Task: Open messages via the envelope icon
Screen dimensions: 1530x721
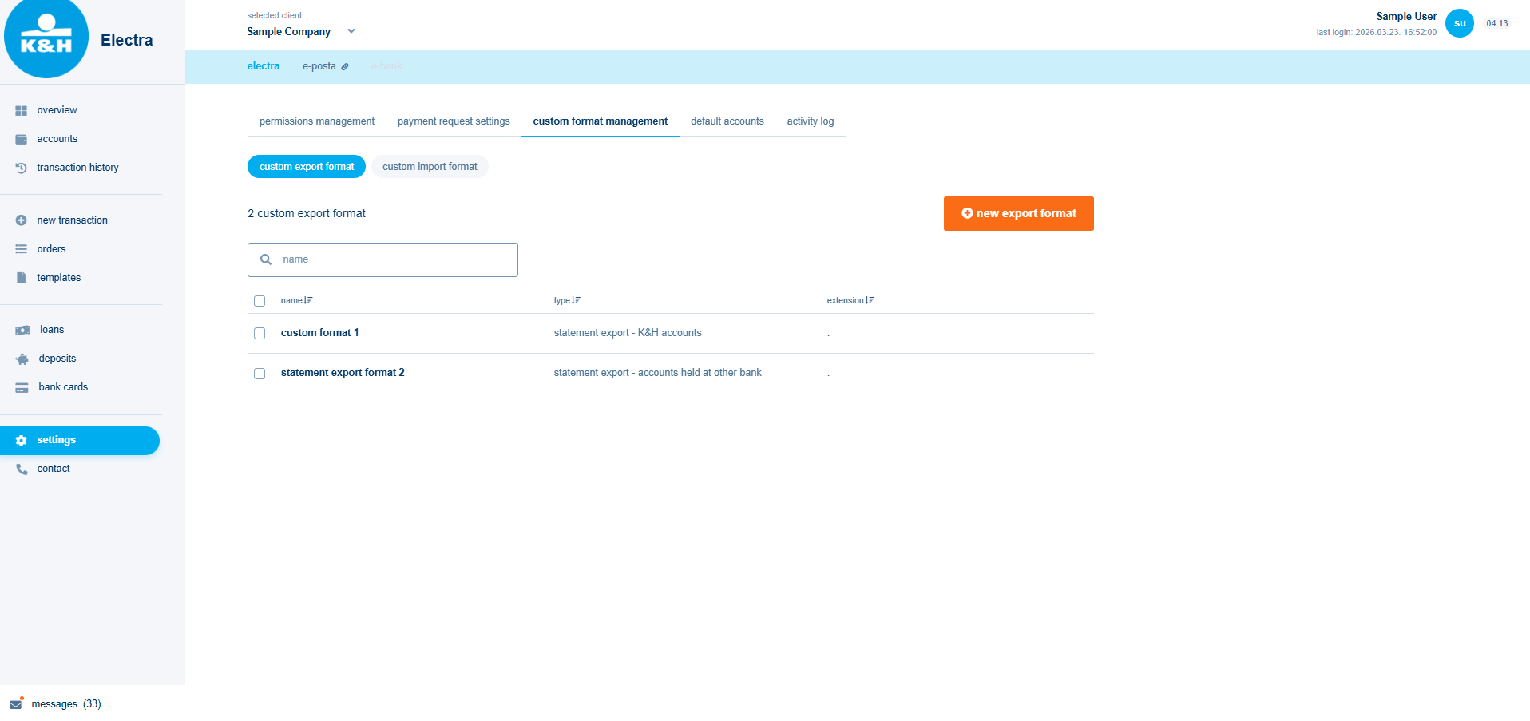Action: point(14,703)
